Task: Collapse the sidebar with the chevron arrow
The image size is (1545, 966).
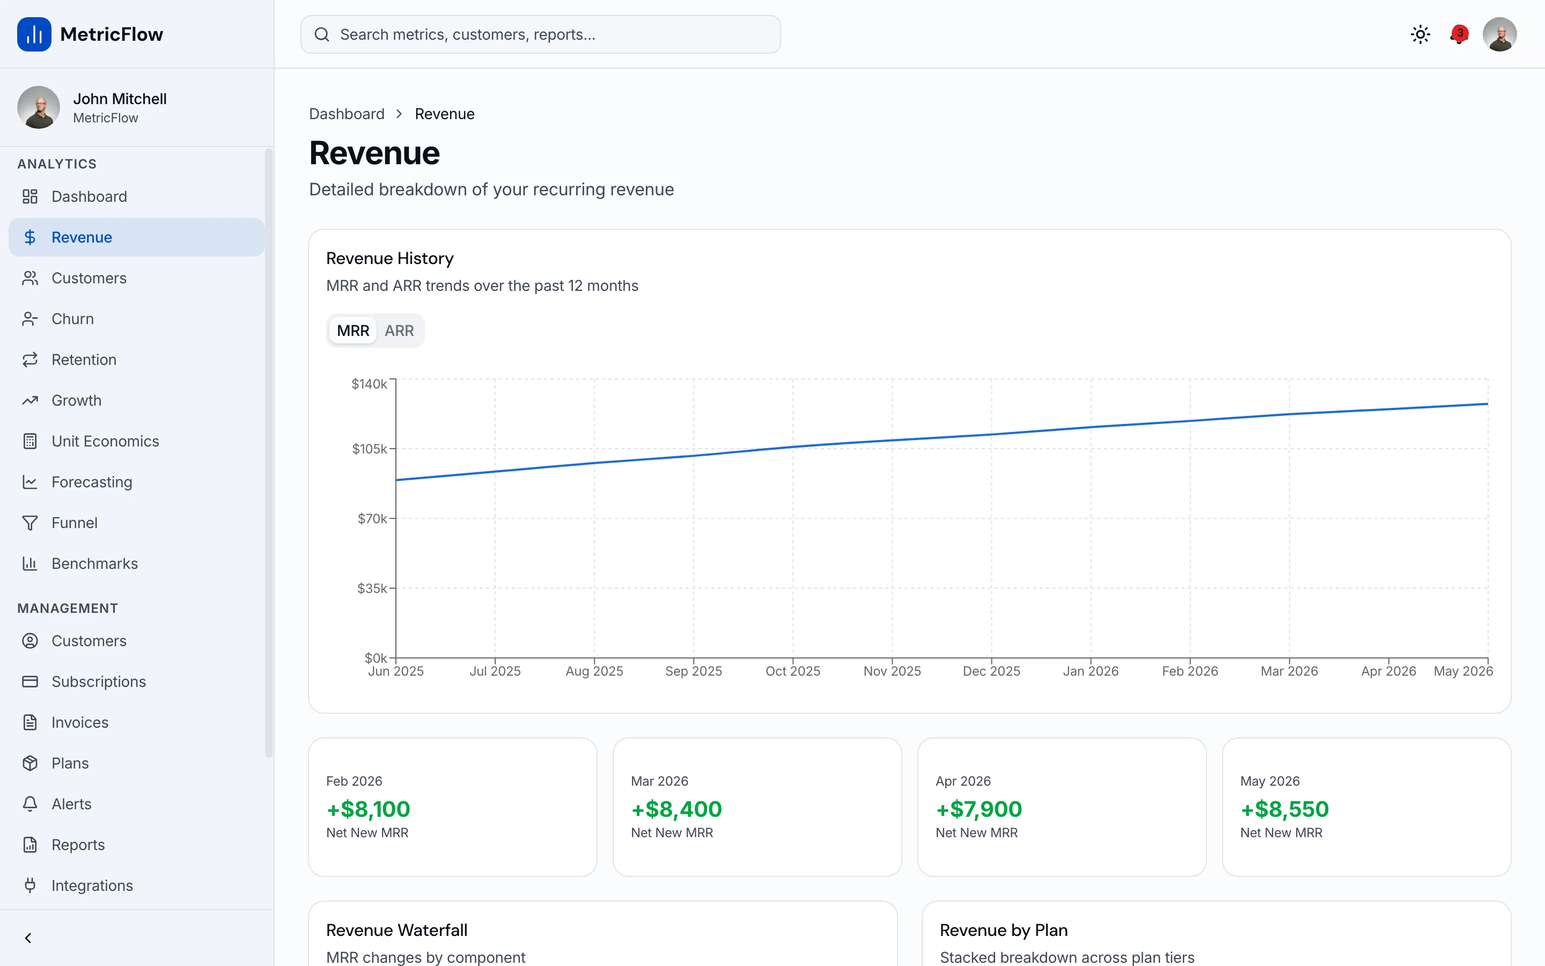Action: click(x=28, y=938)
